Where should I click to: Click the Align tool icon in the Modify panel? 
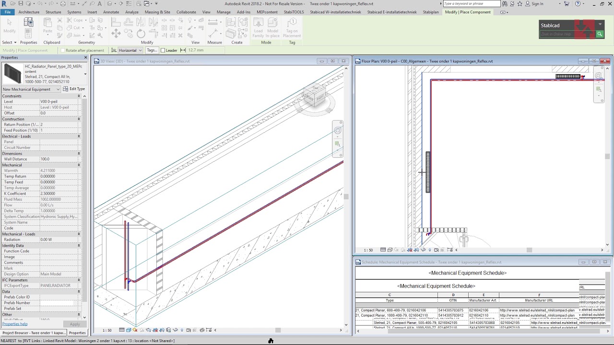pos(116,22)
